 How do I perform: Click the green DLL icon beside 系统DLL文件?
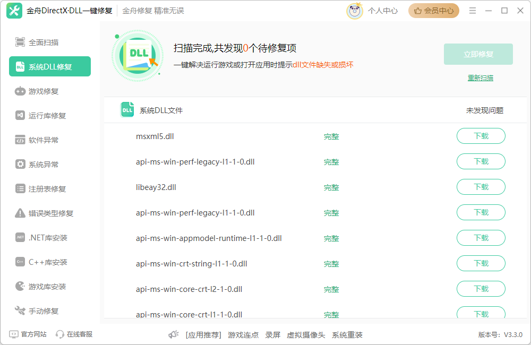tap(127, 110)
